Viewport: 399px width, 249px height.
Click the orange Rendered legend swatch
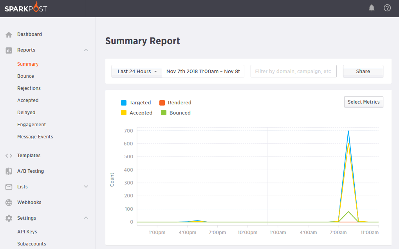pos(162,103)
